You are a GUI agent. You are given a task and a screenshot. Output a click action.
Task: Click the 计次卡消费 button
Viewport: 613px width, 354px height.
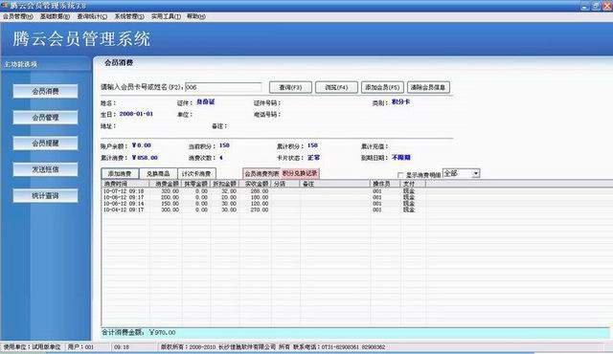196,174
